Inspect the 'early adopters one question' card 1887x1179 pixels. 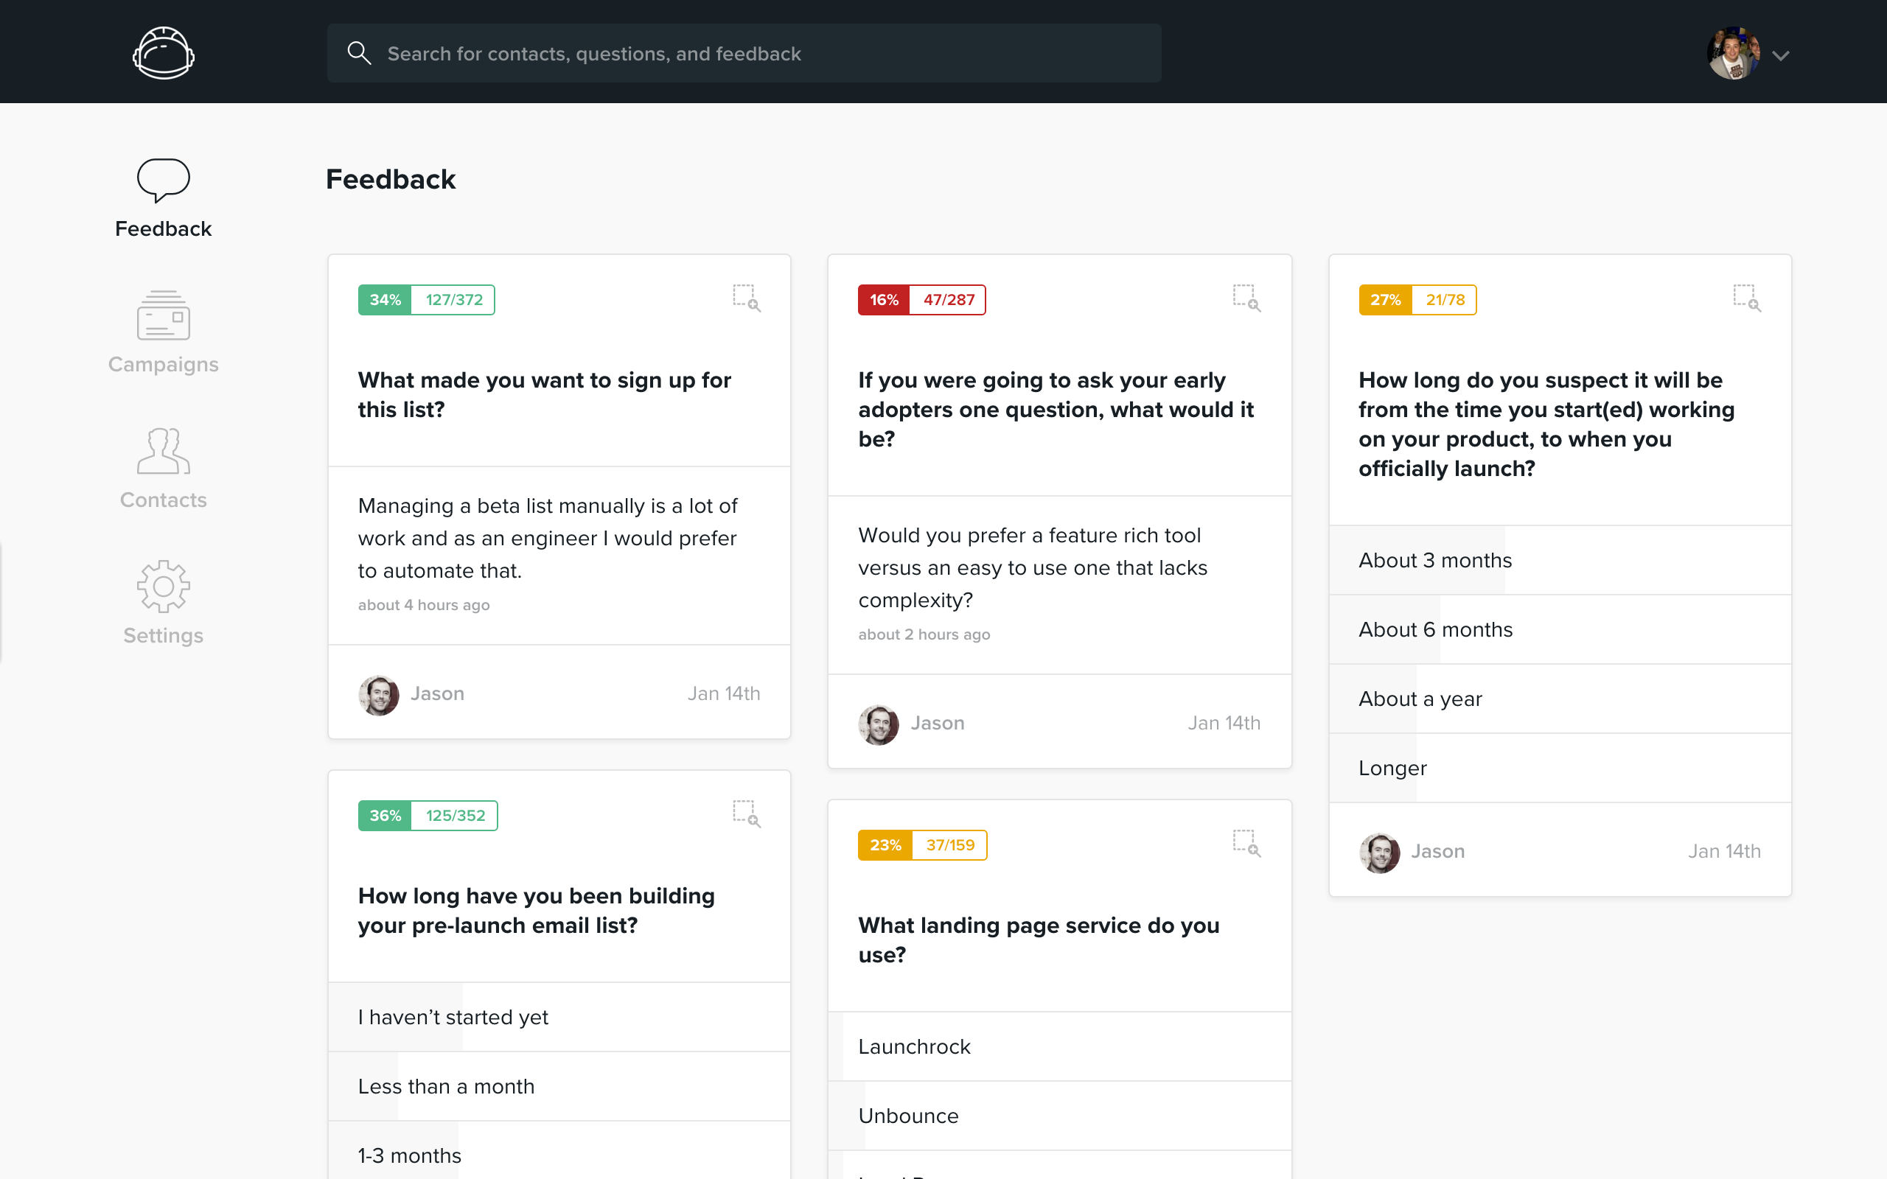coord(1246,298)
